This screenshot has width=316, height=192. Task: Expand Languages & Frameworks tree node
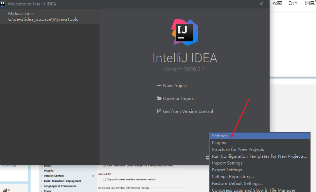pyautogui.click(x=41, y=186)
